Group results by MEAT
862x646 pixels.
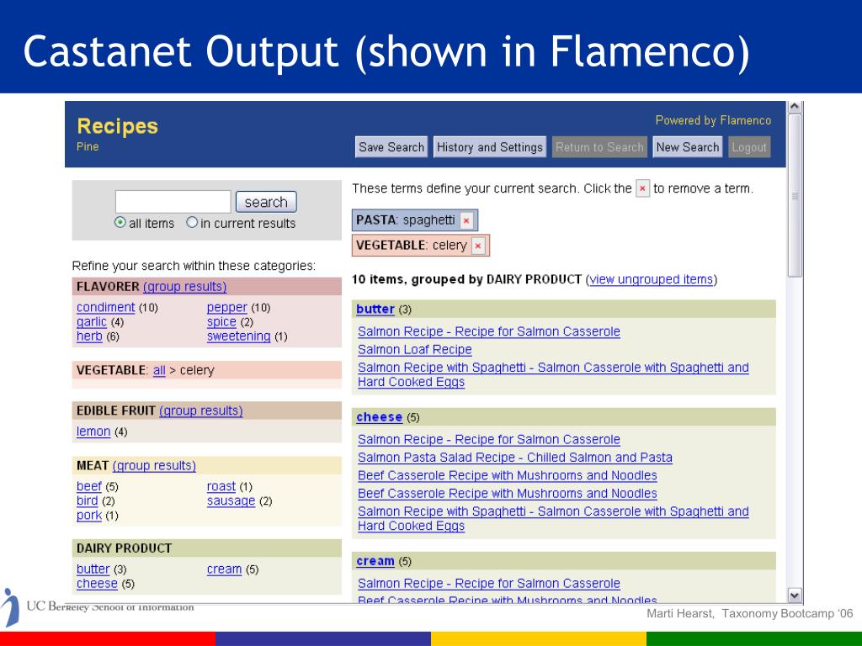154,466
